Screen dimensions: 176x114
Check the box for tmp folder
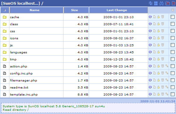click(172, 59)
